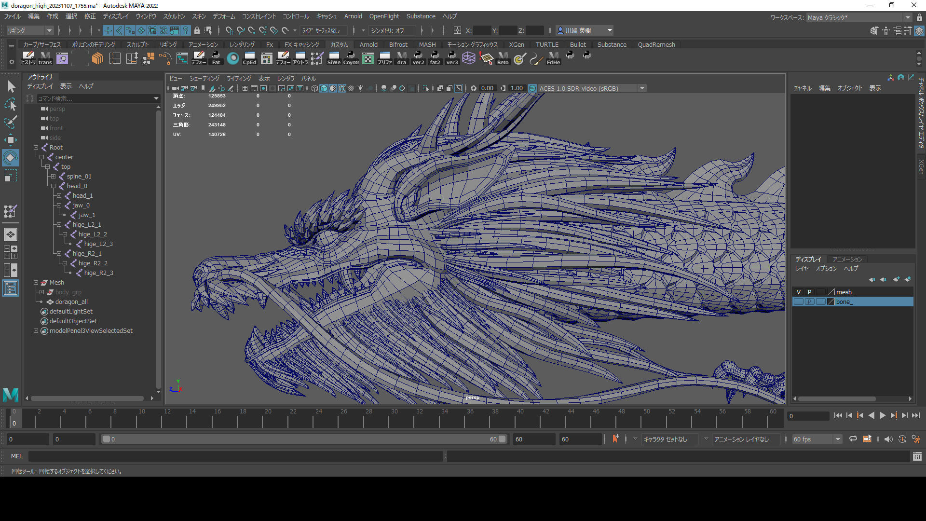
Task: Open the ファイル menu
Action: (13, 16)
